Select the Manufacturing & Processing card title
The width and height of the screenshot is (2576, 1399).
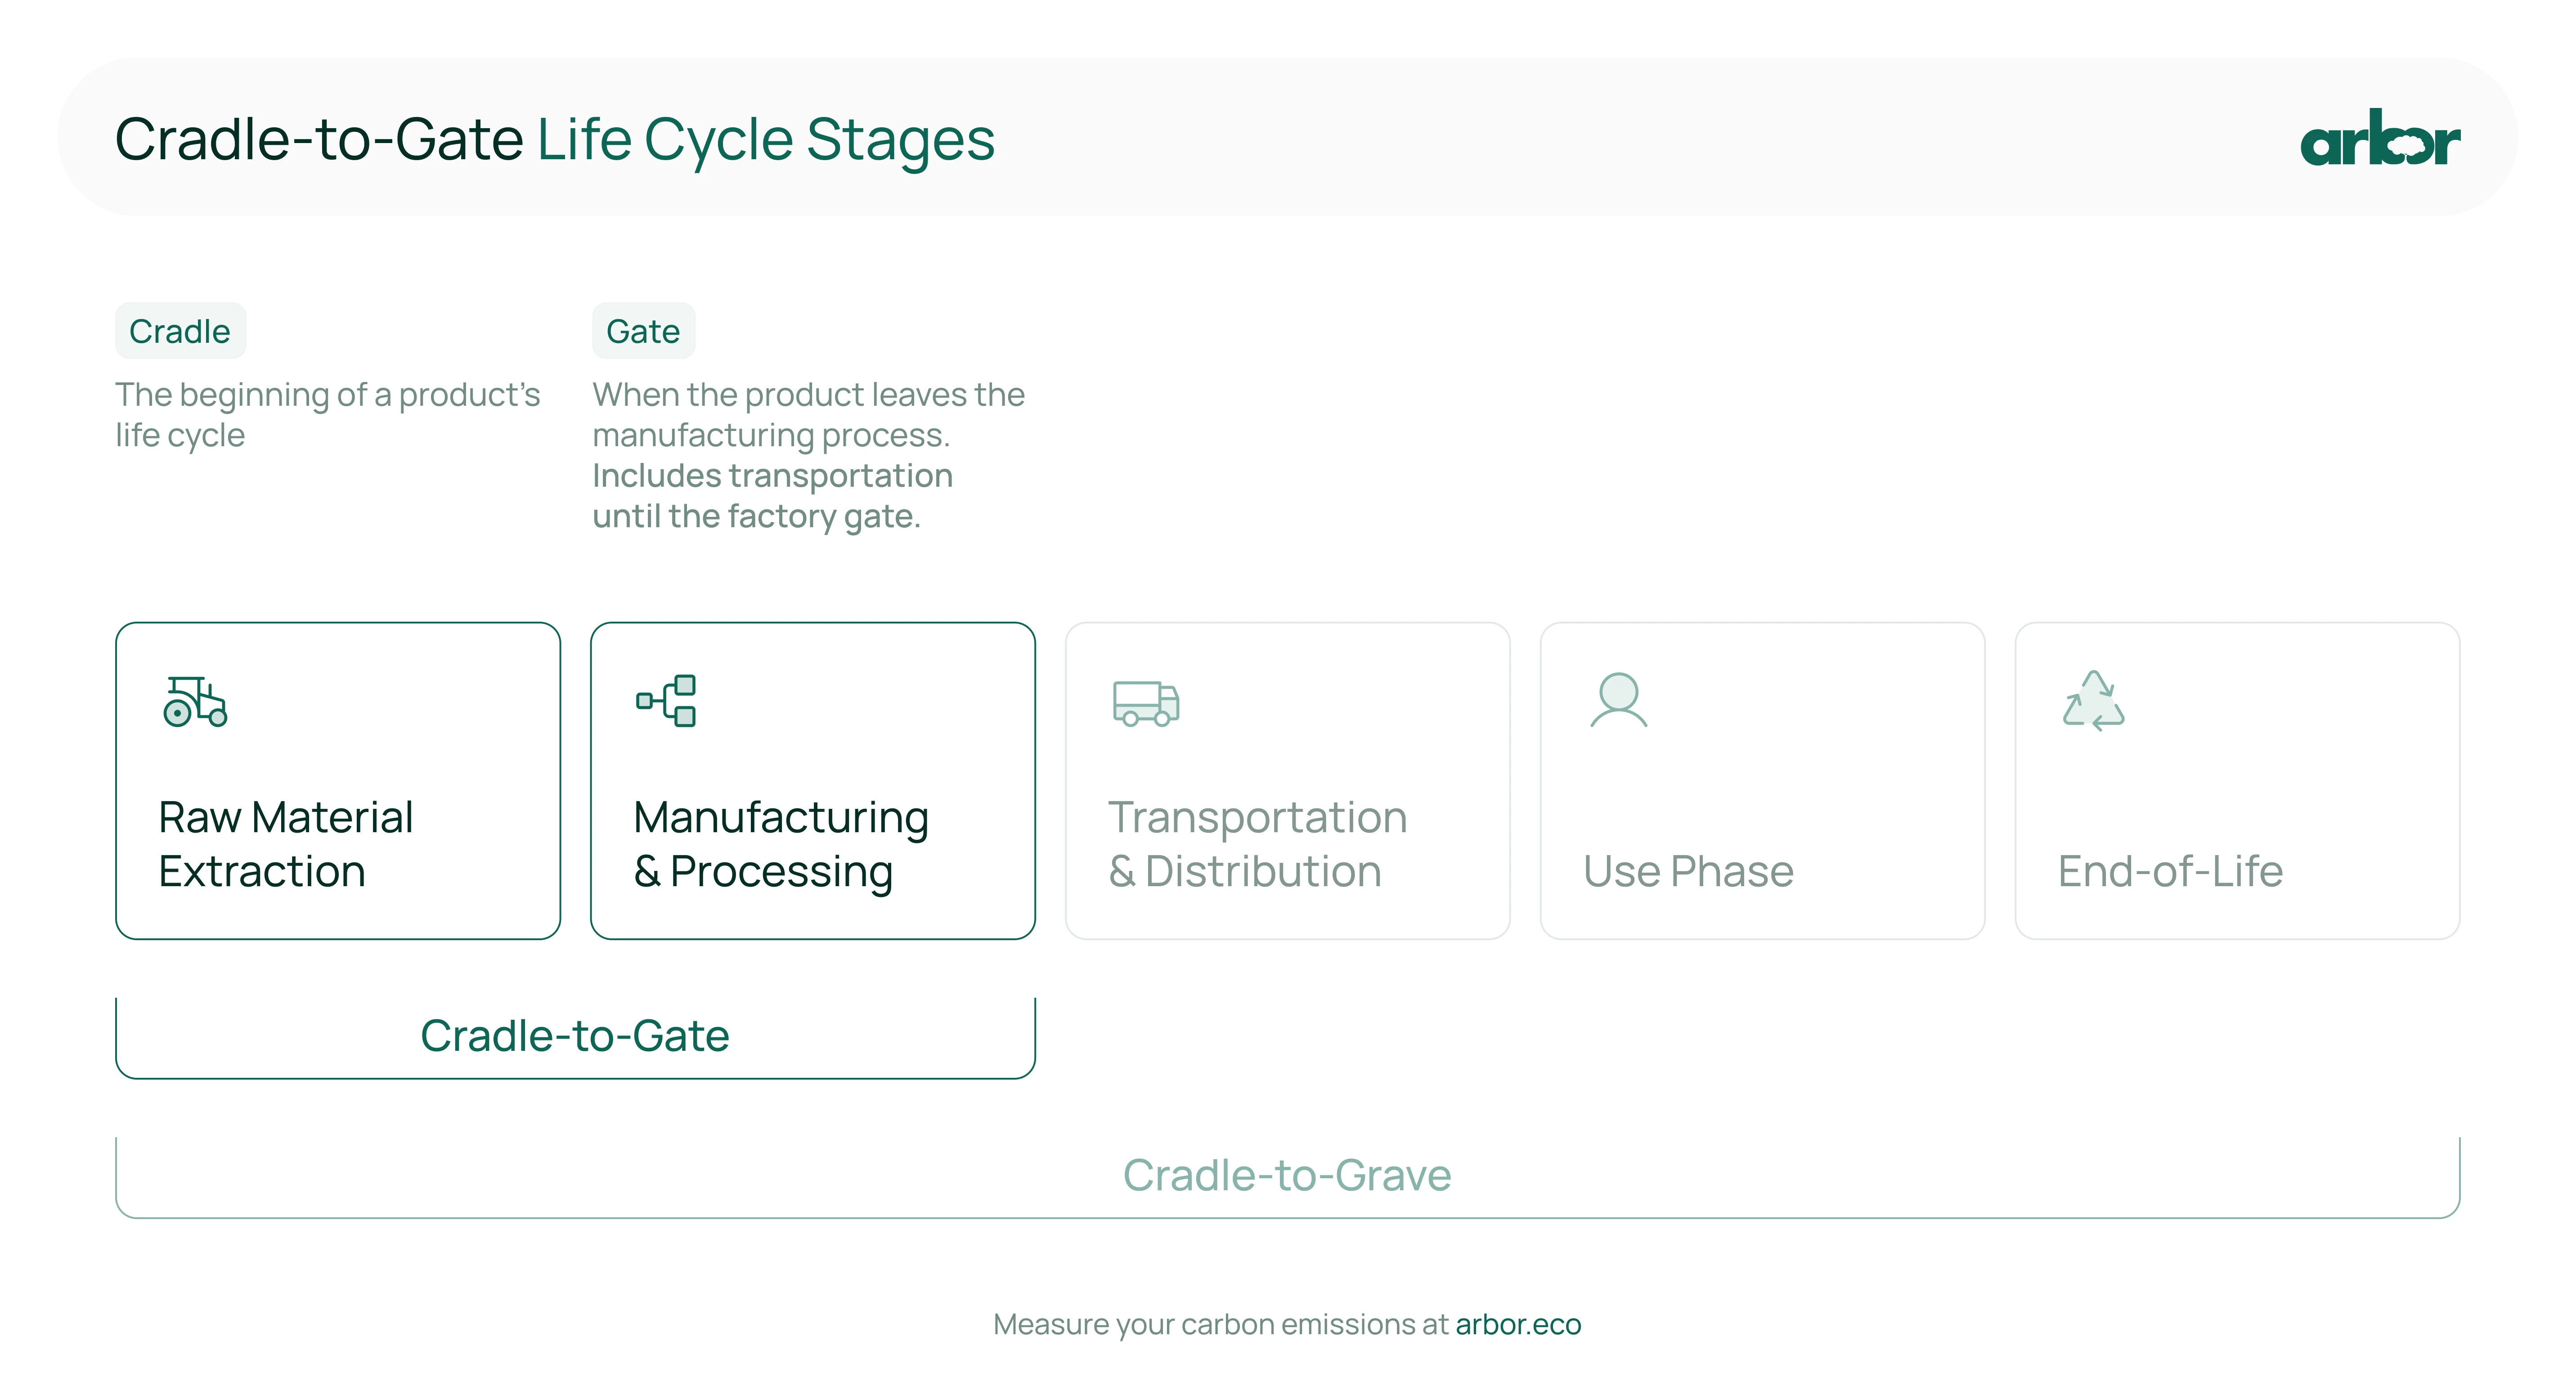[x=781, y=844]
